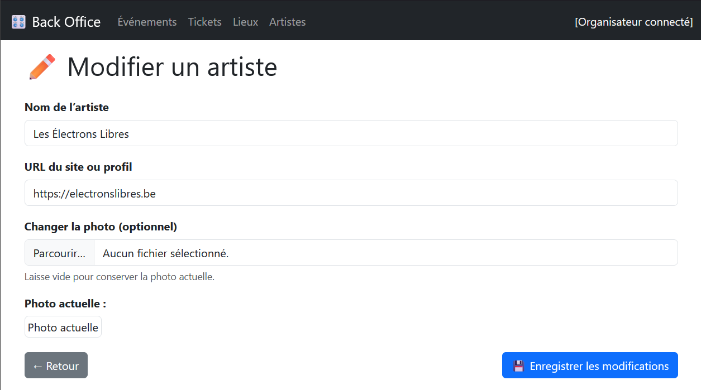Click the Changer la photo label
Viewport: 701px width, 390px height.
point(101,227)
